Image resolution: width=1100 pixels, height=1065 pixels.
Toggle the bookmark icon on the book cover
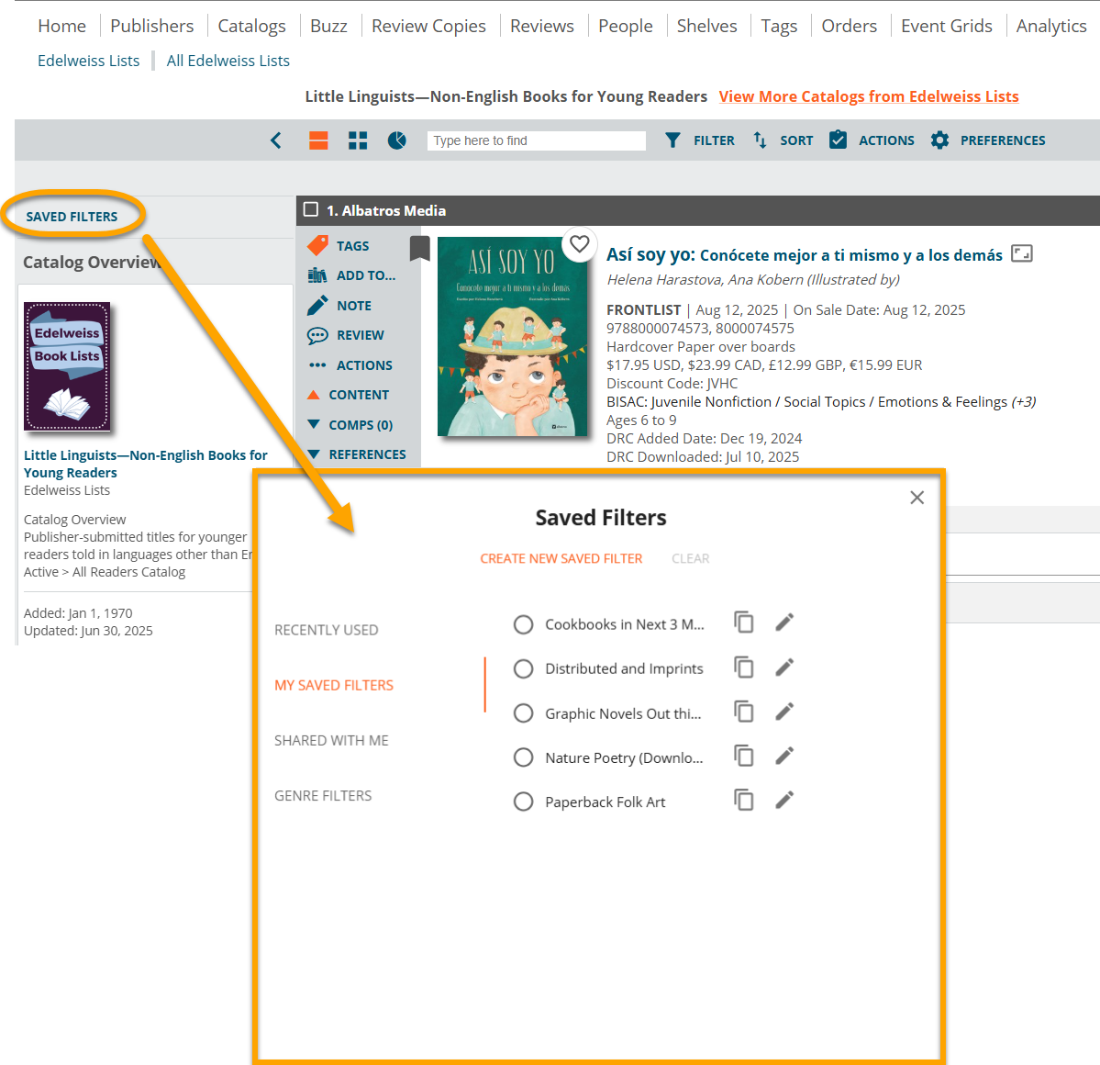click(x=419, y=249)
